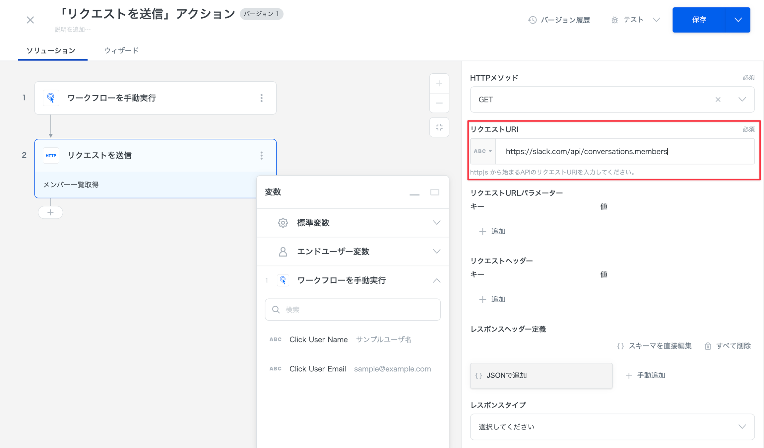Open the レスポンスタイプ dropdown

[742, 427]
